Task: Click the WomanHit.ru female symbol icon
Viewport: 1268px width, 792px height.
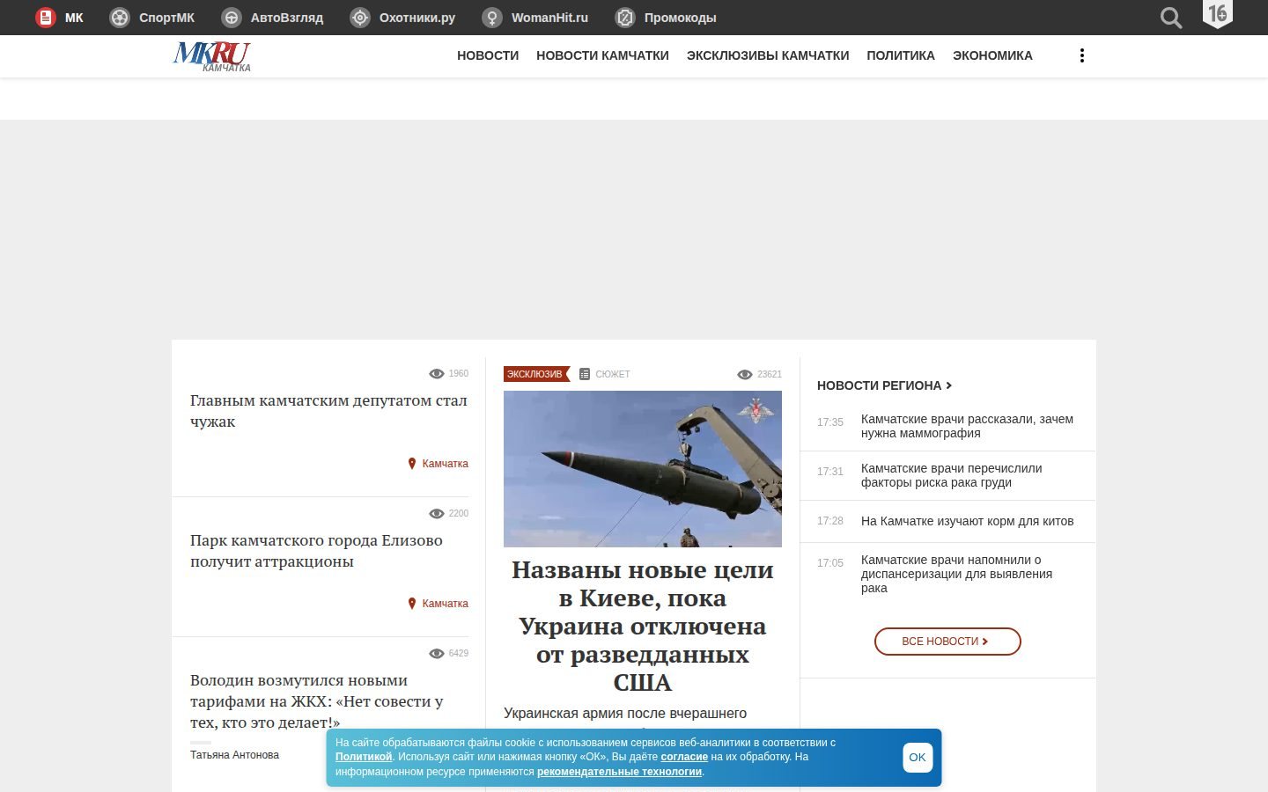Action: [492, 18]
